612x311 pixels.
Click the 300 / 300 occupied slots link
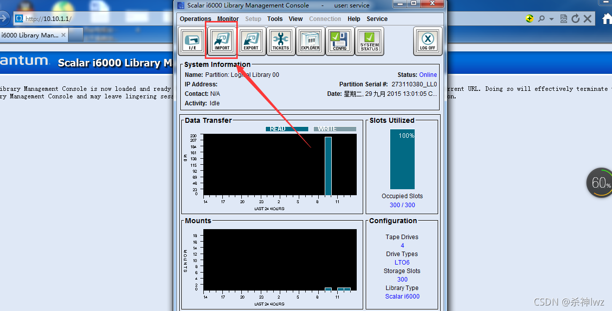pyautogui.click(x=402, y=205)
